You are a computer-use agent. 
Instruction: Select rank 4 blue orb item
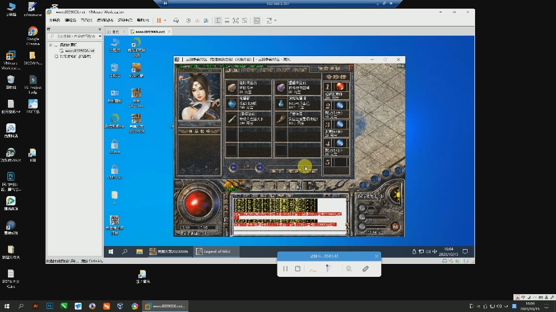point(340,143)
